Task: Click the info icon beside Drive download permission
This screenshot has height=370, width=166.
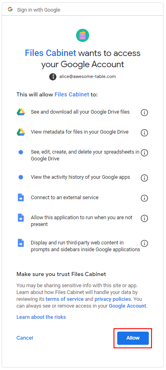Action: [144, 112]
